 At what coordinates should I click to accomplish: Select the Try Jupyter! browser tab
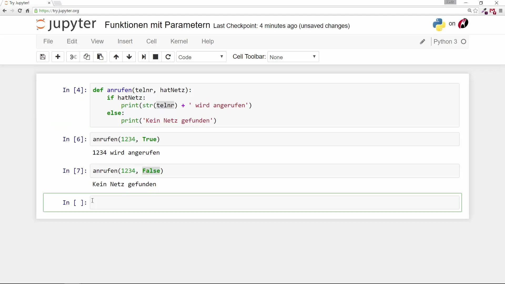26,3
